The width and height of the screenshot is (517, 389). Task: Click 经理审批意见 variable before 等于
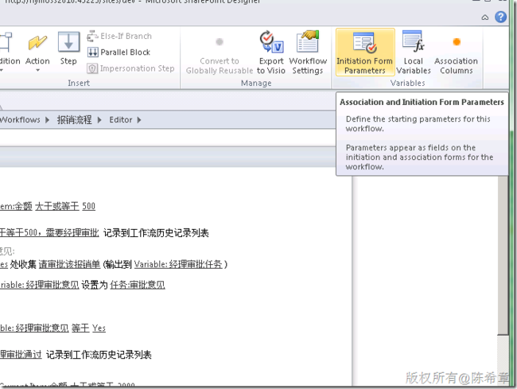pyautogui.click(x=34, y=328)
